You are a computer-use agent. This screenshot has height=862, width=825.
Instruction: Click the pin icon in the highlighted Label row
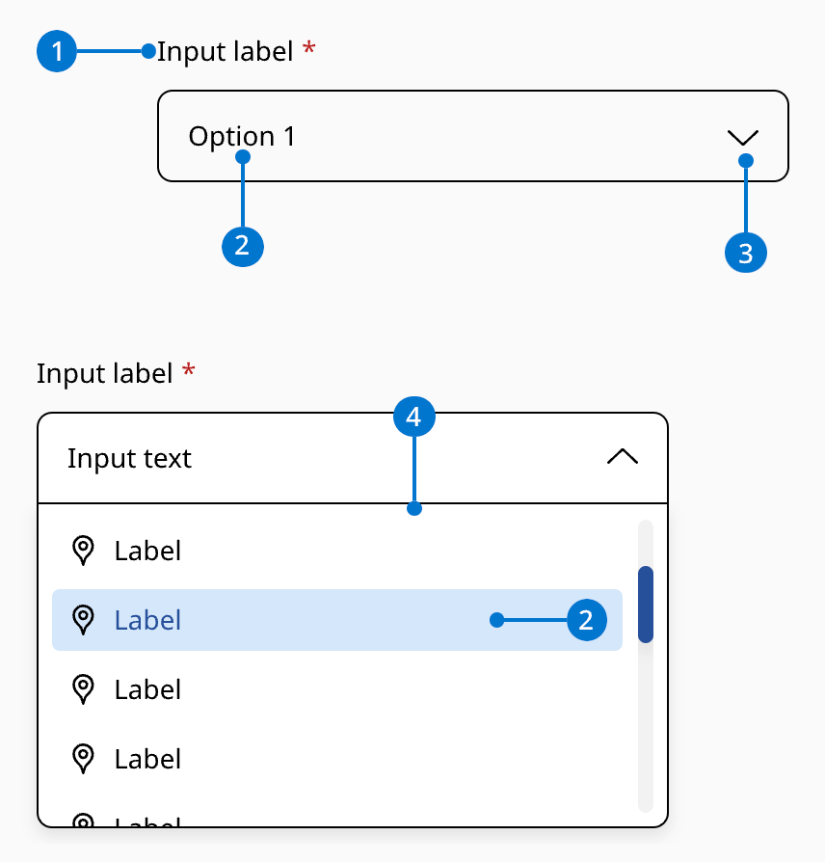point(84,620)
